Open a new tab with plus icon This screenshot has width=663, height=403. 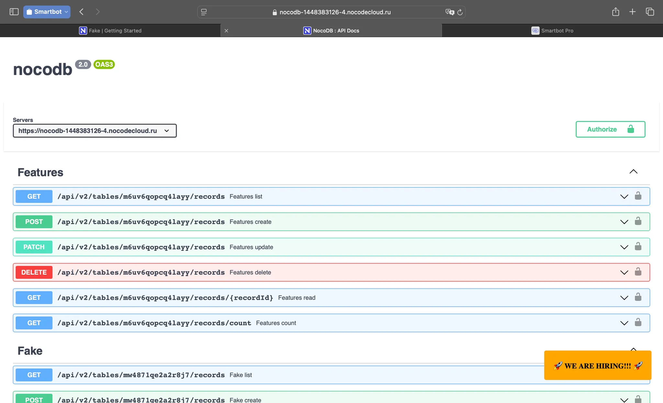click(632, 12)
